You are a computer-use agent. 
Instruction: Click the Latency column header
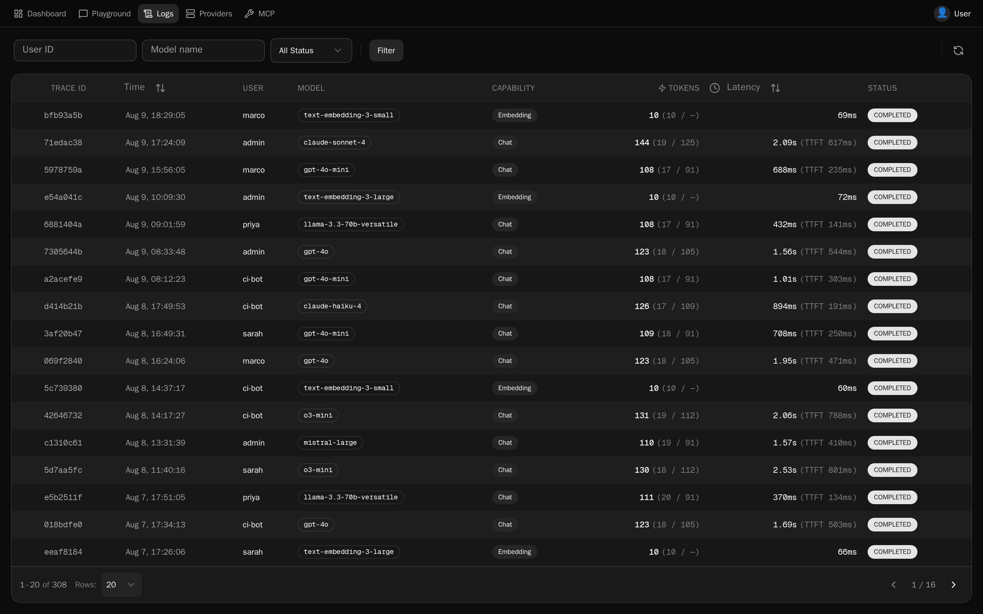(743, 87)
